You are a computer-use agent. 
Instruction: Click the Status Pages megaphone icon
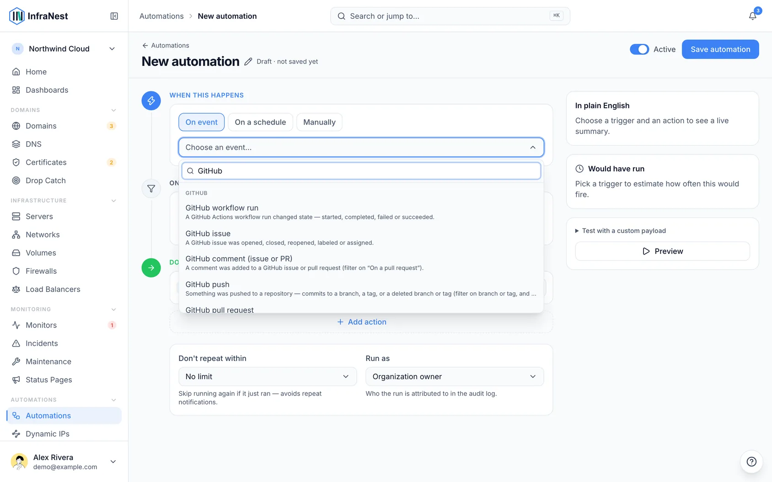coord(16,380)
